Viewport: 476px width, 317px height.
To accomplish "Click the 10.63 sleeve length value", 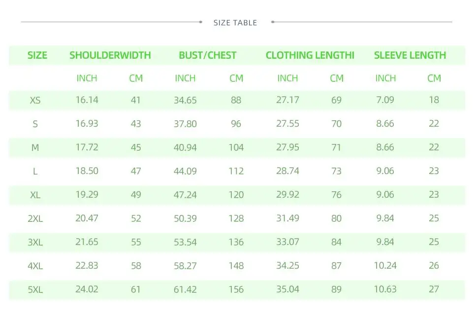I will [385, 289].
